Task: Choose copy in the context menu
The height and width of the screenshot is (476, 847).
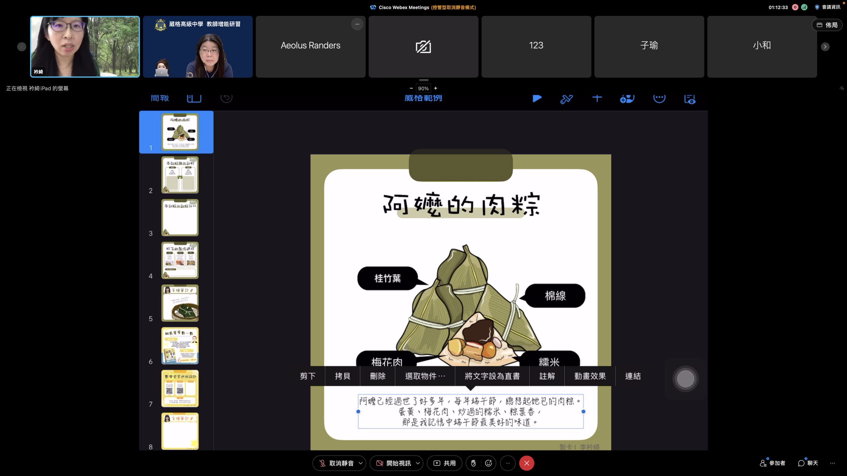Action: [x=342, y=376]
